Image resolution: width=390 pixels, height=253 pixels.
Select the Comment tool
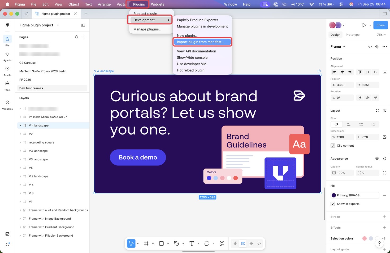pos(207,243)
